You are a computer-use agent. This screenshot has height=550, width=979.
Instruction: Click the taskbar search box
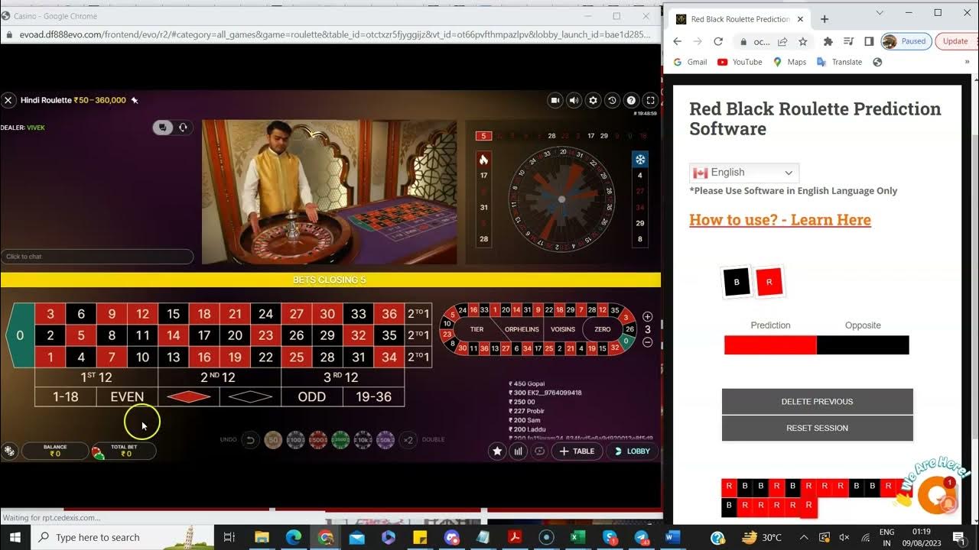coord(122,537)
